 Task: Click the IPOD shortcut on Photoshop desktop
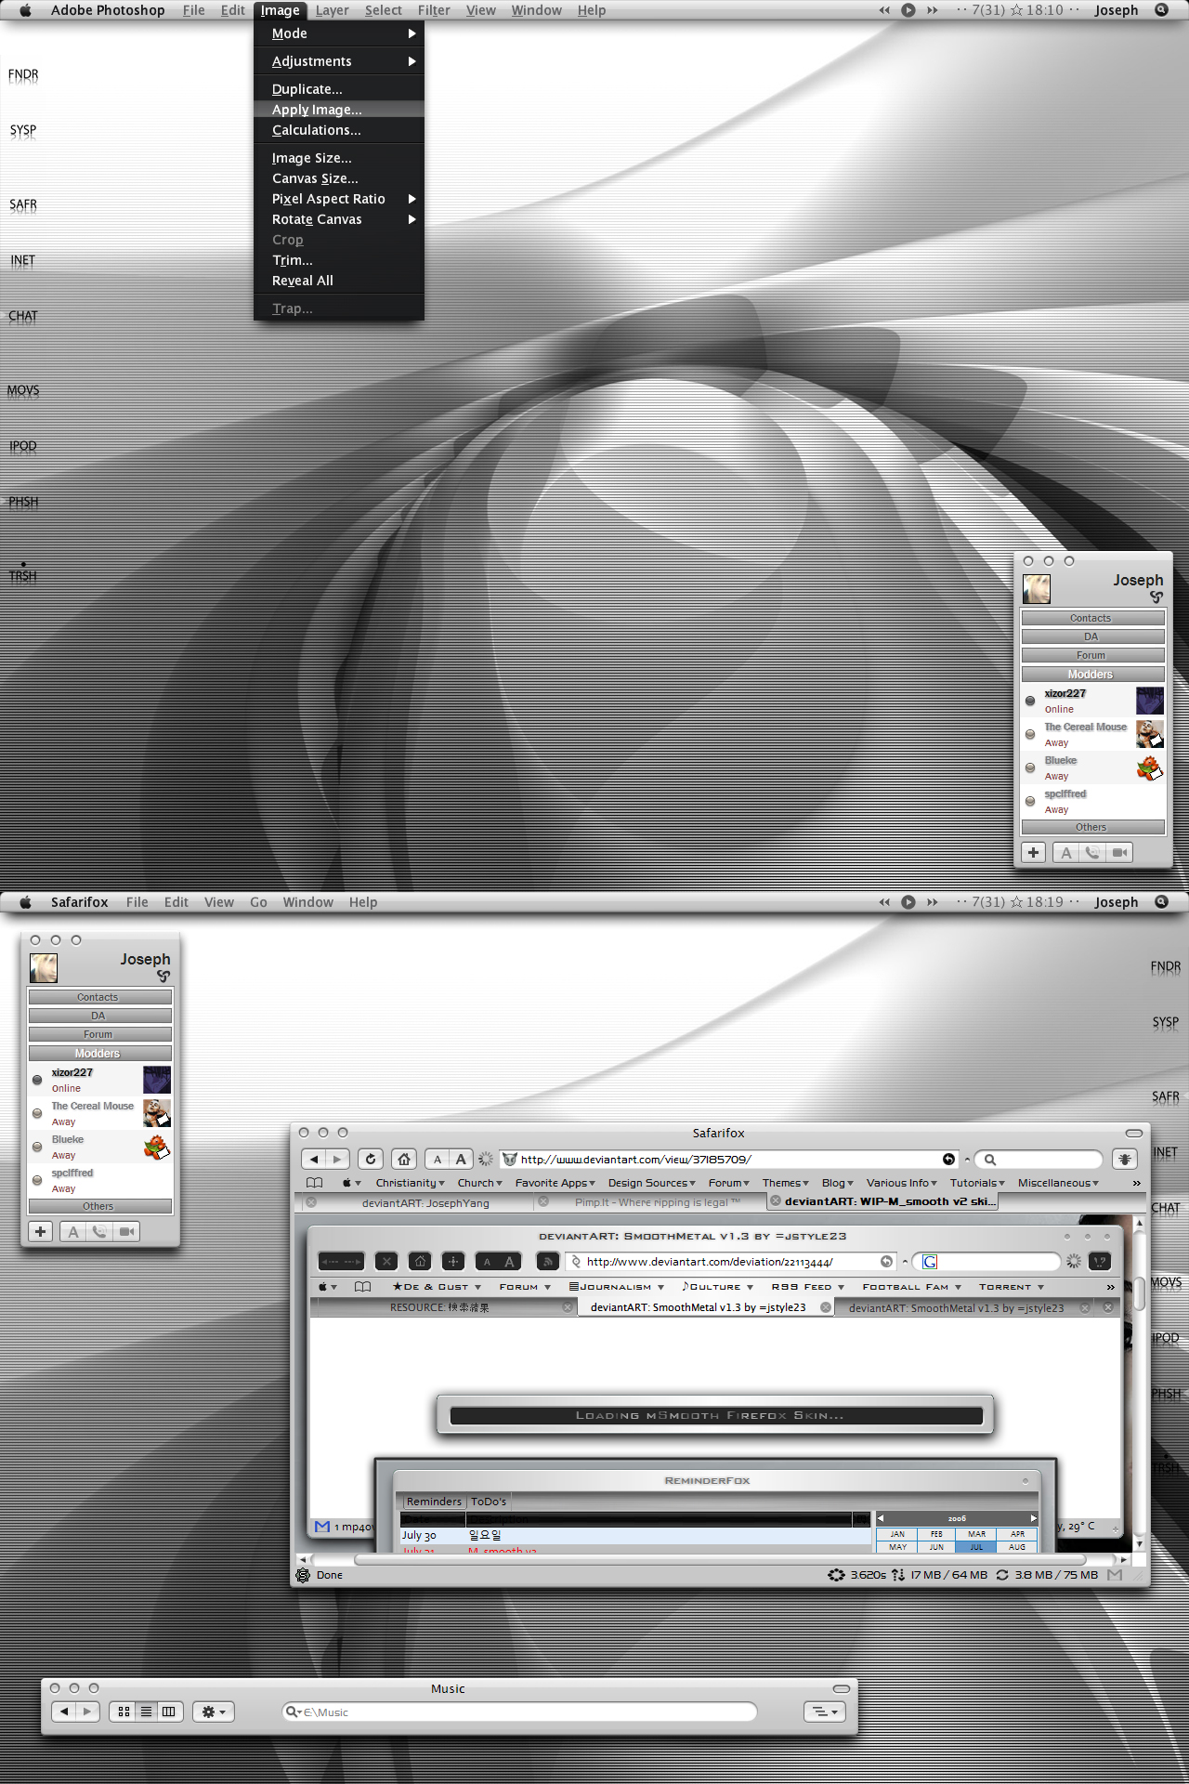[x=23, y=446]
